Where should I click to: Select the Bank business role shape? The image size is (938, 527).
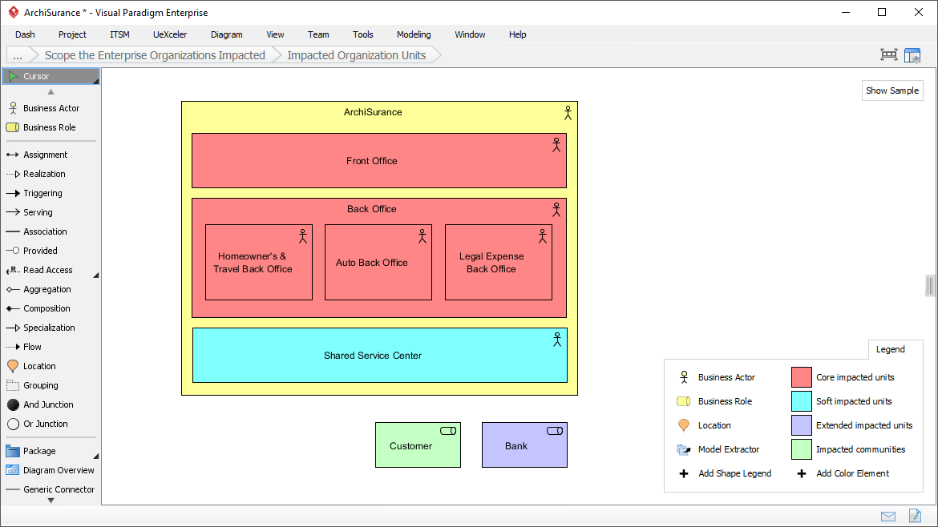pos(524,445)
